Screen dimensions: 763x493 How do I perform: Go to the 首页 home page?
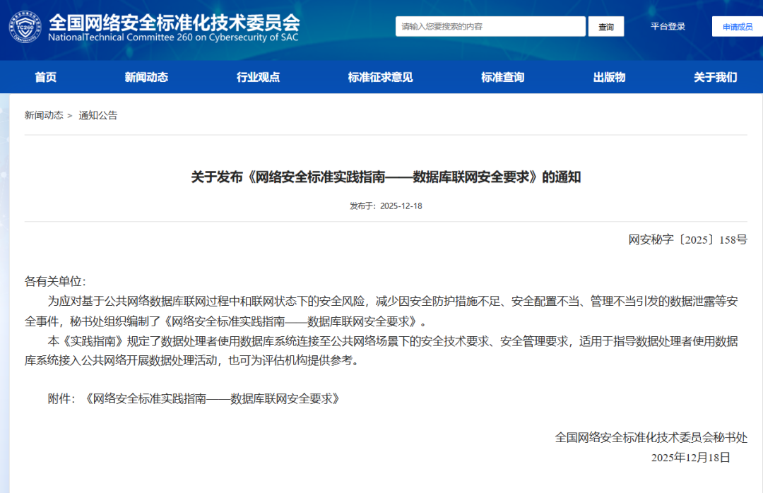45,77
